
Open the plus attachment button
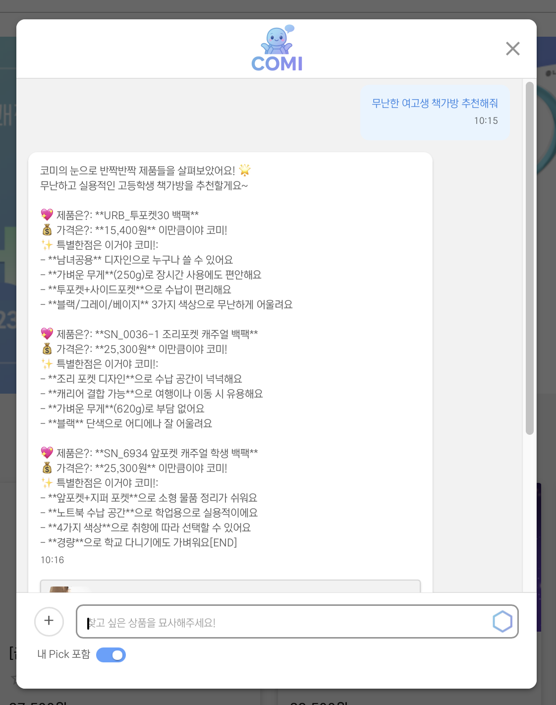[49, 621]
